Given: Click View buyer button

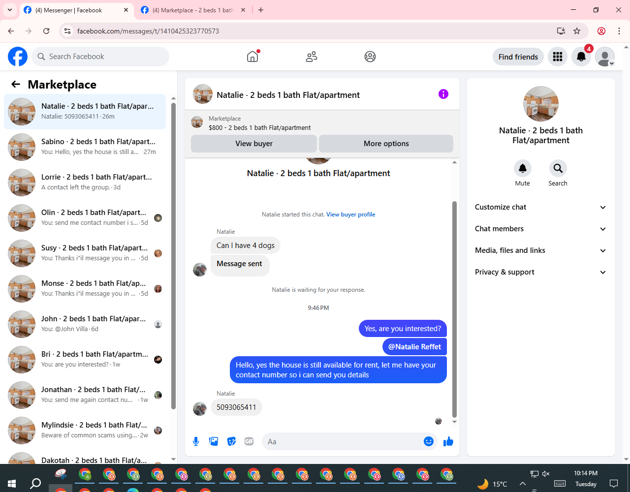Looking at the screenshot, I should 254,144.
